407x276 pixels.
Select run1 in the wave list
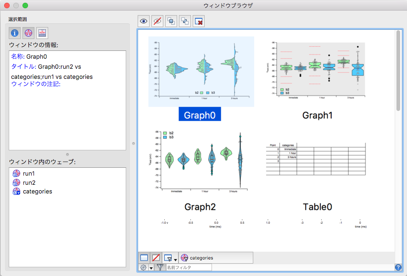coord(28,174)
